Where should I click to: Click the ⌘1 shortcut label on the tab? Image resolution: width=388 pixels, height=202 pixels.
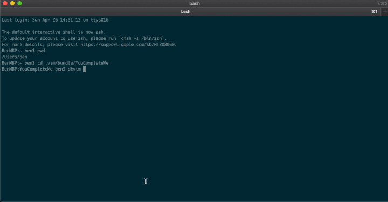coord(374,12)
